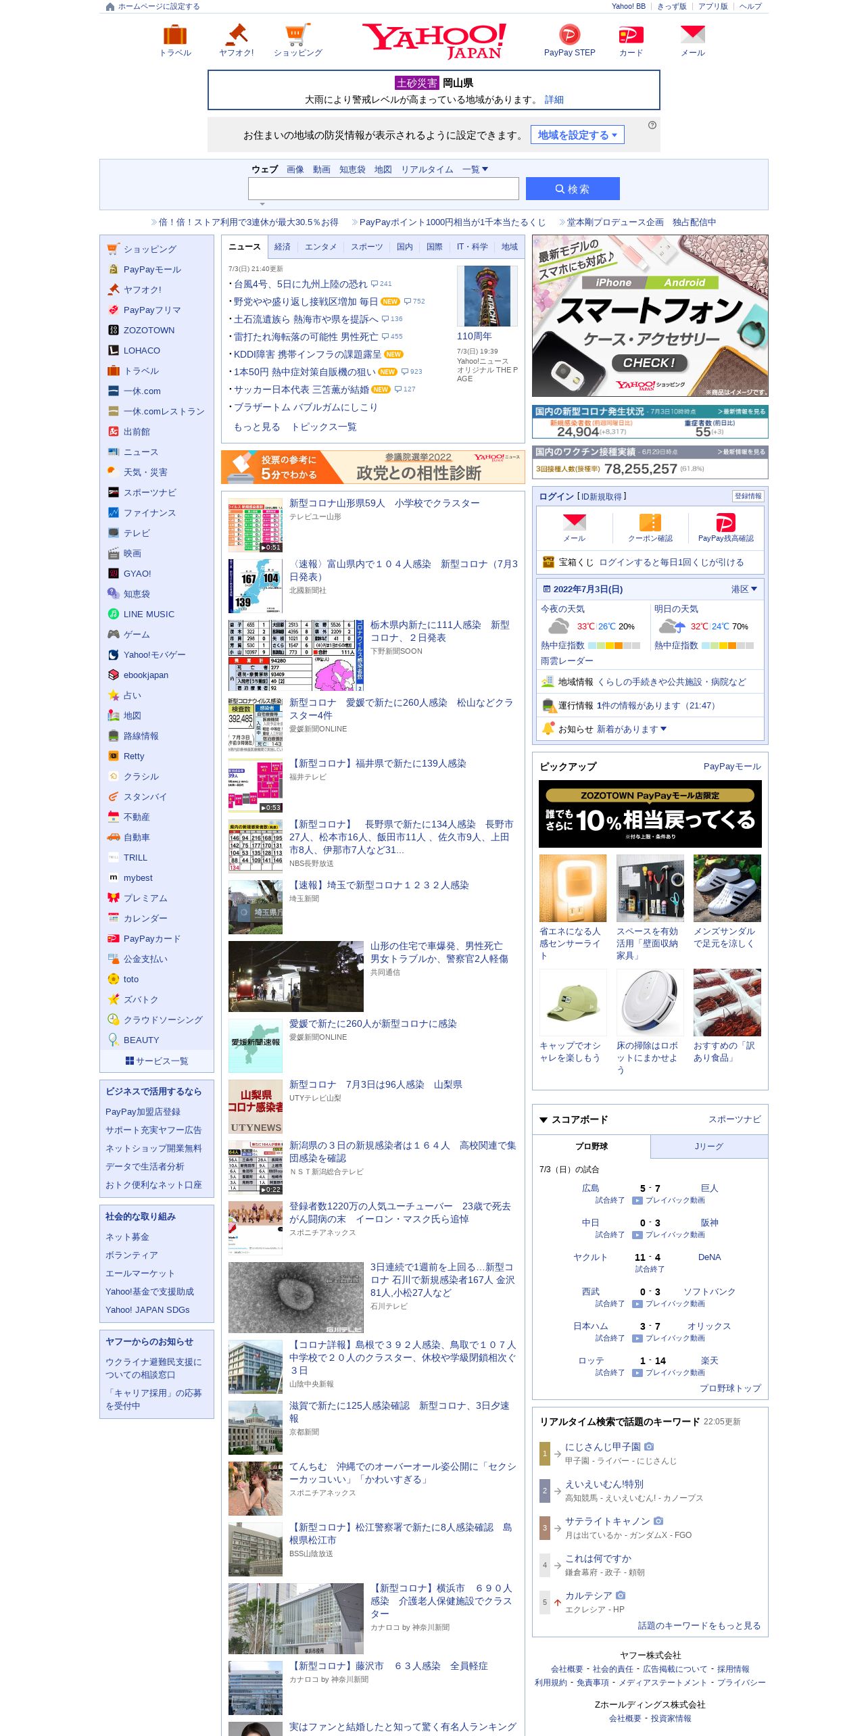Open the 110周年 tower thumbnail

point(487,296)
